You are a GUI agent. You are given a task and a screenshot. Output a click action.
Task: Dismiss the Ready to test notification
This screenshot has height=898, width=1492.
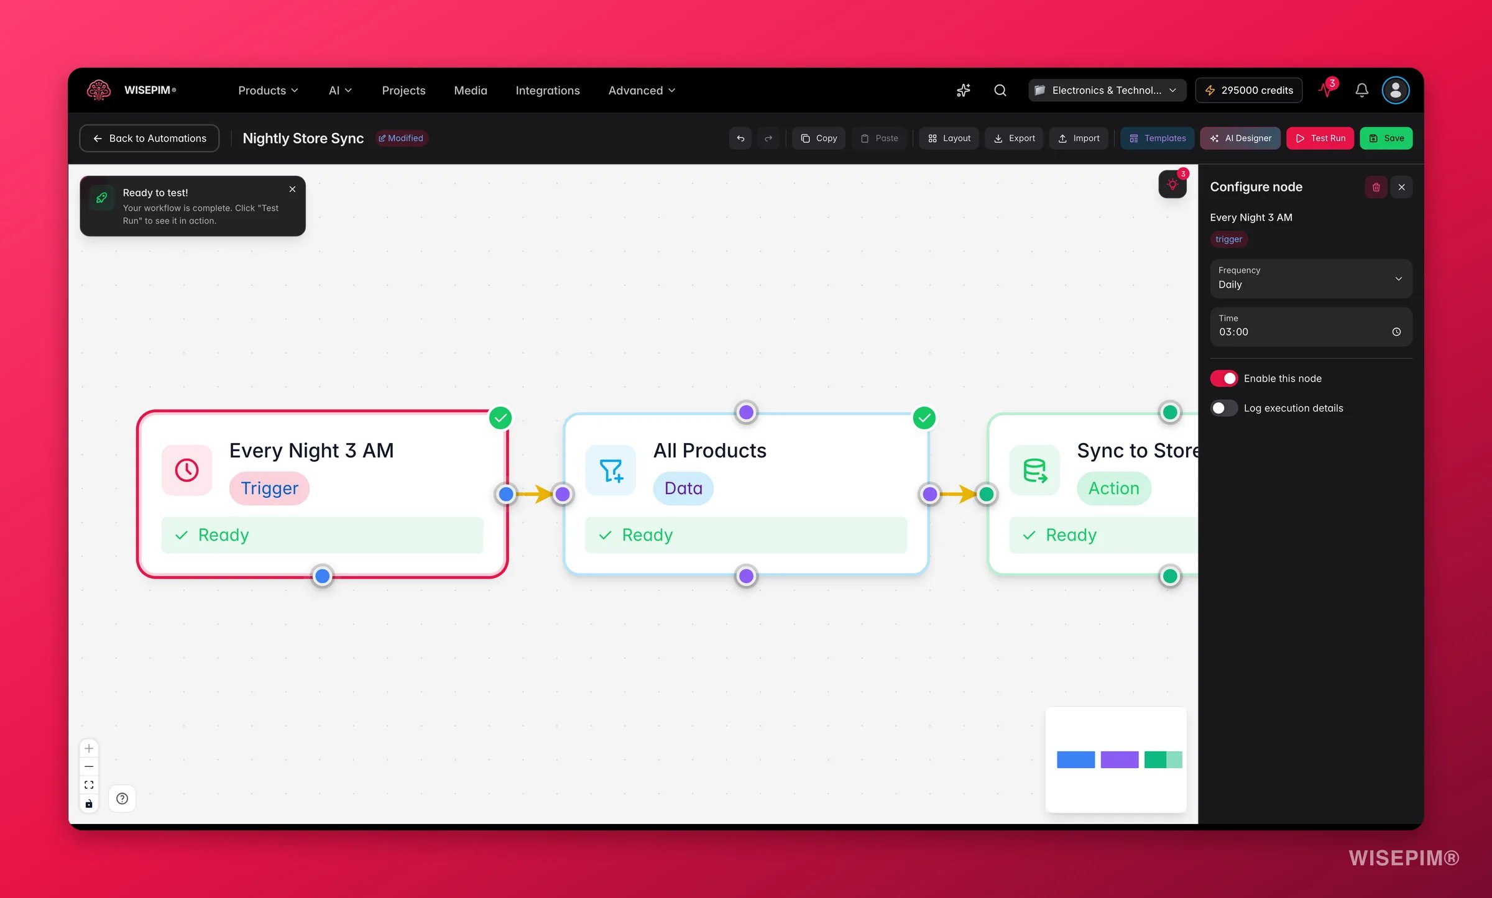(292, 189)
